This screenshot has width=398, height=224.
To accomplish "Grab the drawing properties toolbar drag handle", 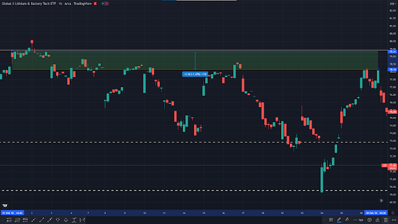I will pyautogui.click(x=324, y=220).
